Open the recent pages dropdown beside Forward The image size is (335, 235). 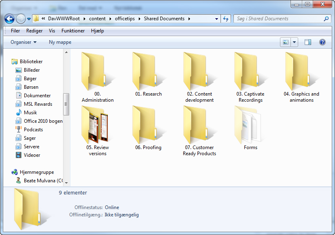29,19
